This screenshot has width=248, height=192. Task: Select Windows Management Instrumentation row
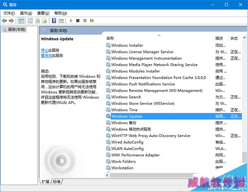(x=174, y=58)
